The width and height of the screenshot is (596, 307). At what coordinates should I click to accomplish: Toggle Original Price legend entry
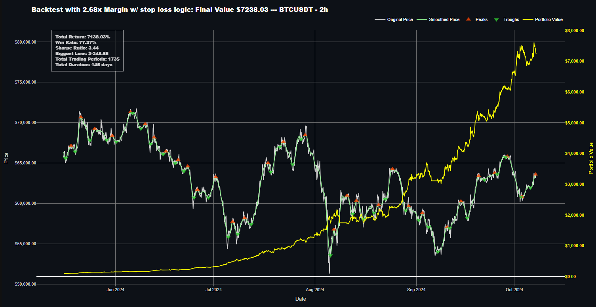pos(394,19)
